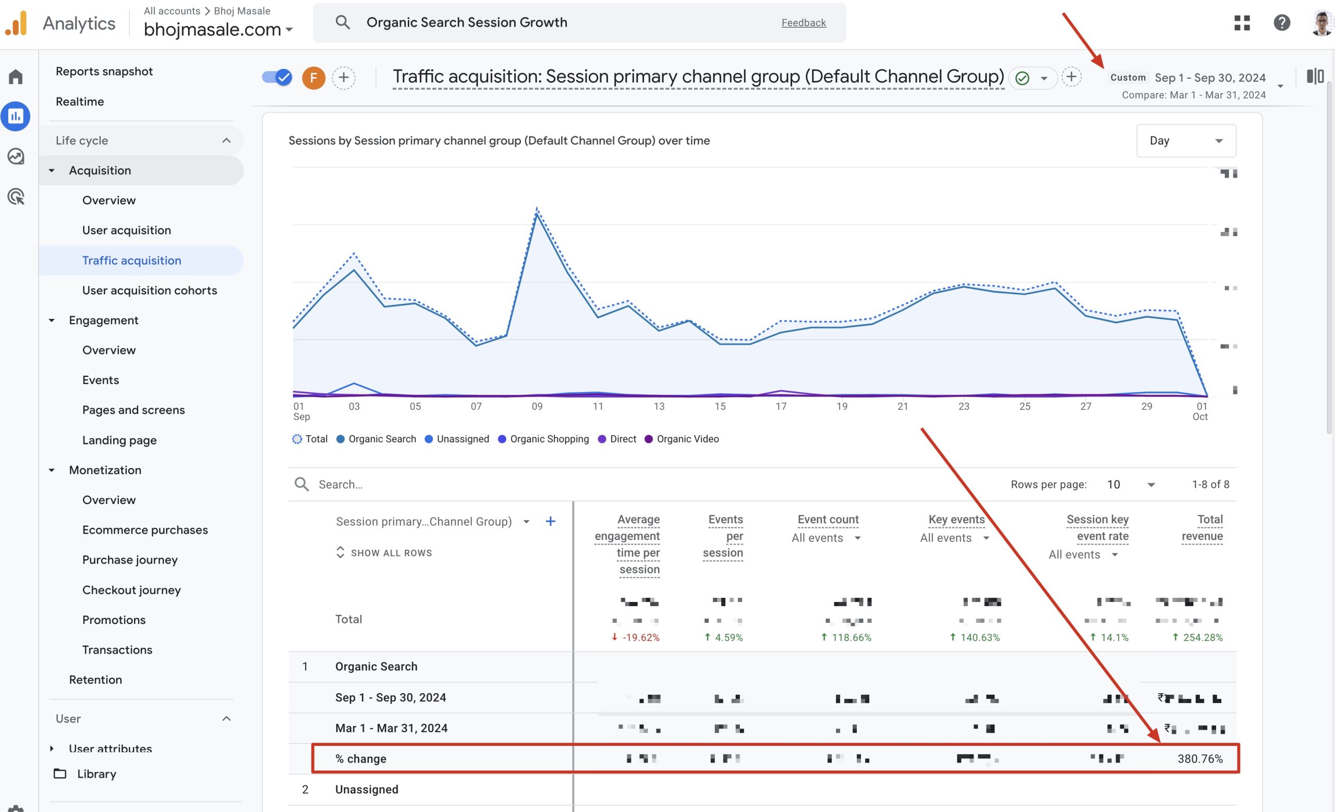Open the Day granularity dropdown
Image resolution: width=1335 pixels, height=812 pixels.
(x=1185, y=140)
